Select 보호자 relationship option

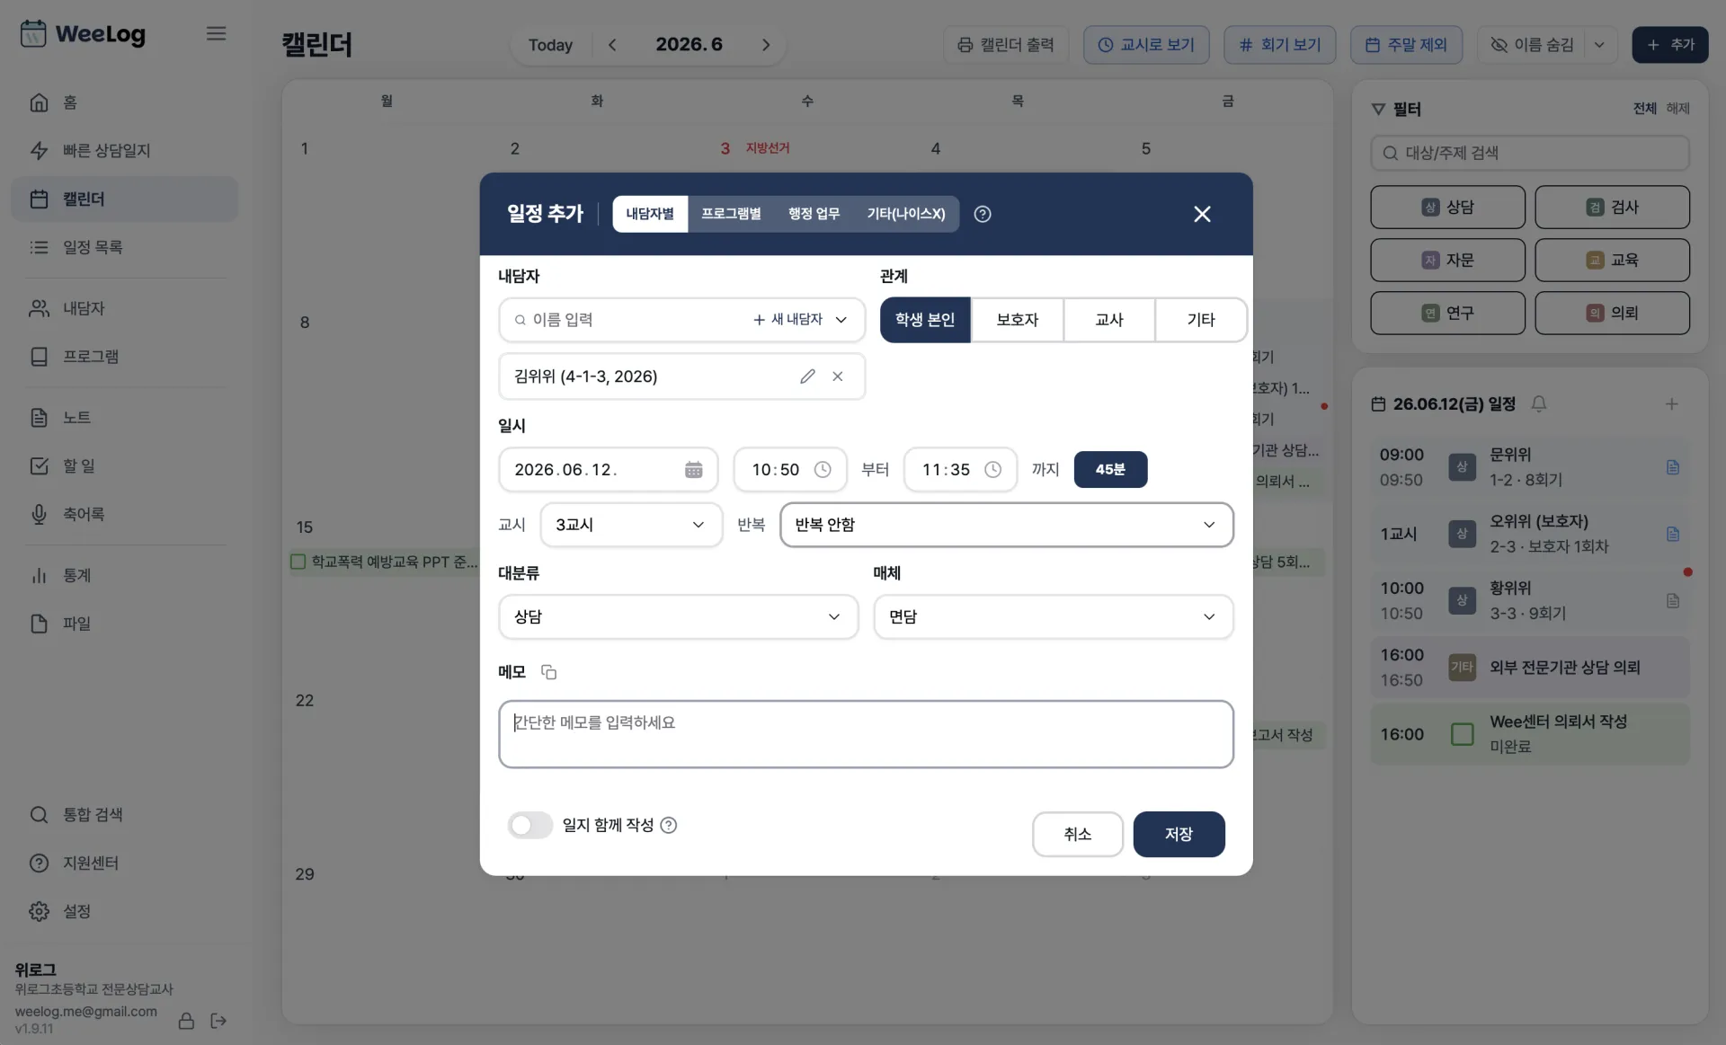coord(1018,320)
